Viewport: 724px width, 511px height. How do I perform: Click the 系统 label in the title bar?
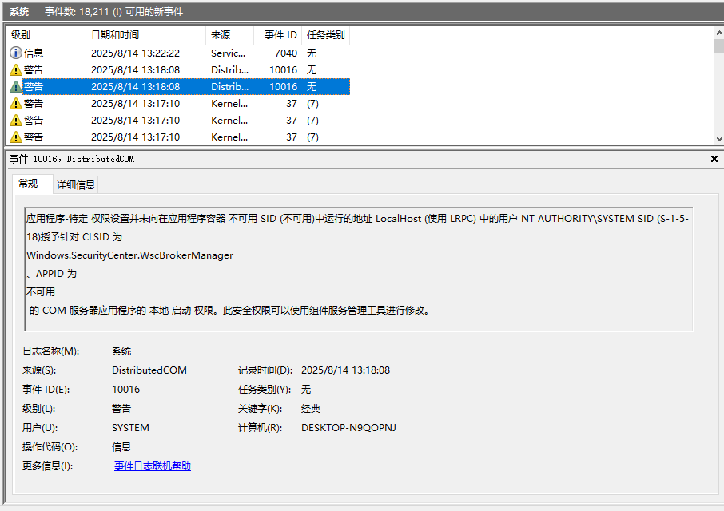pos(19,11)
